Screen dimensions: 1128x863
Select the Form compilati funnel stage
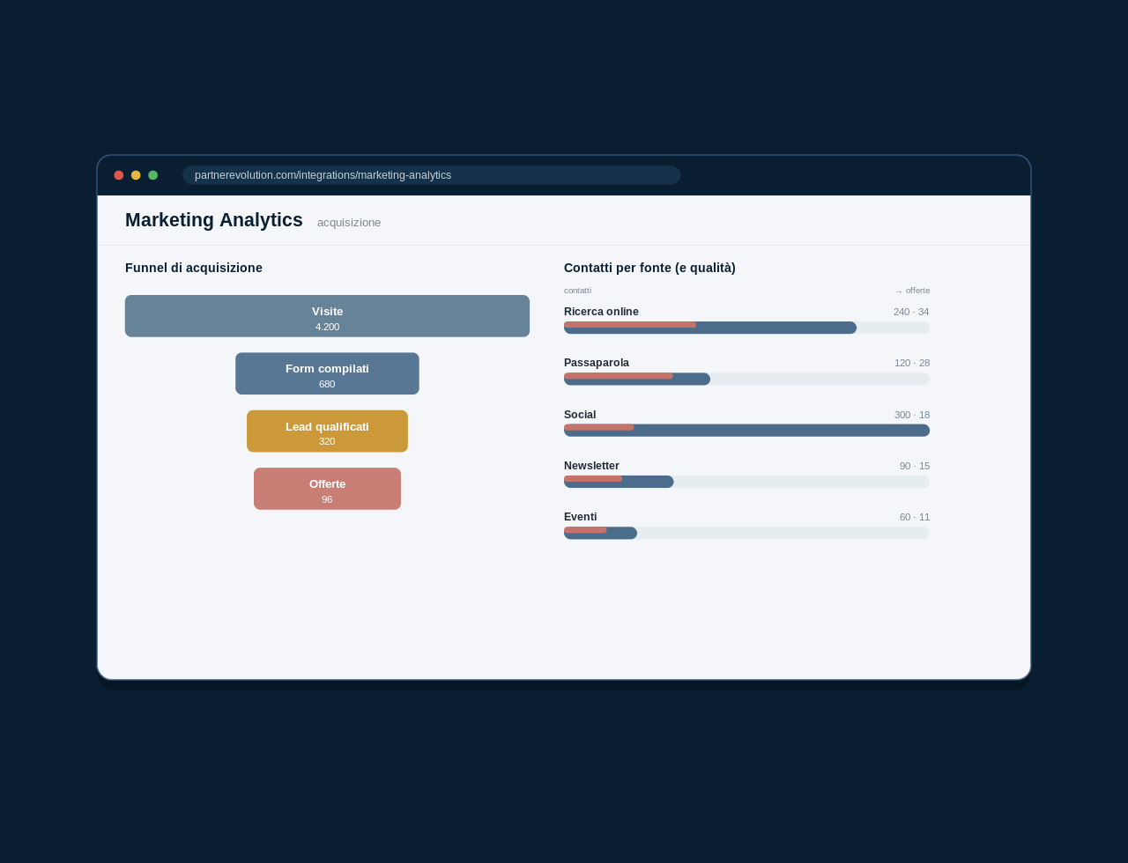tap(327, 373)
